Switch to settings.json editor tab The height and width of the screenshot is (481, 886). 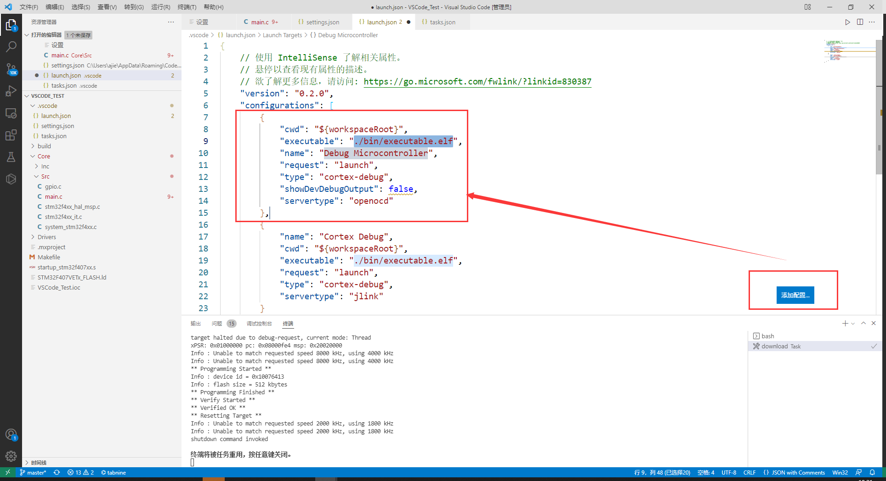[322, 22]
